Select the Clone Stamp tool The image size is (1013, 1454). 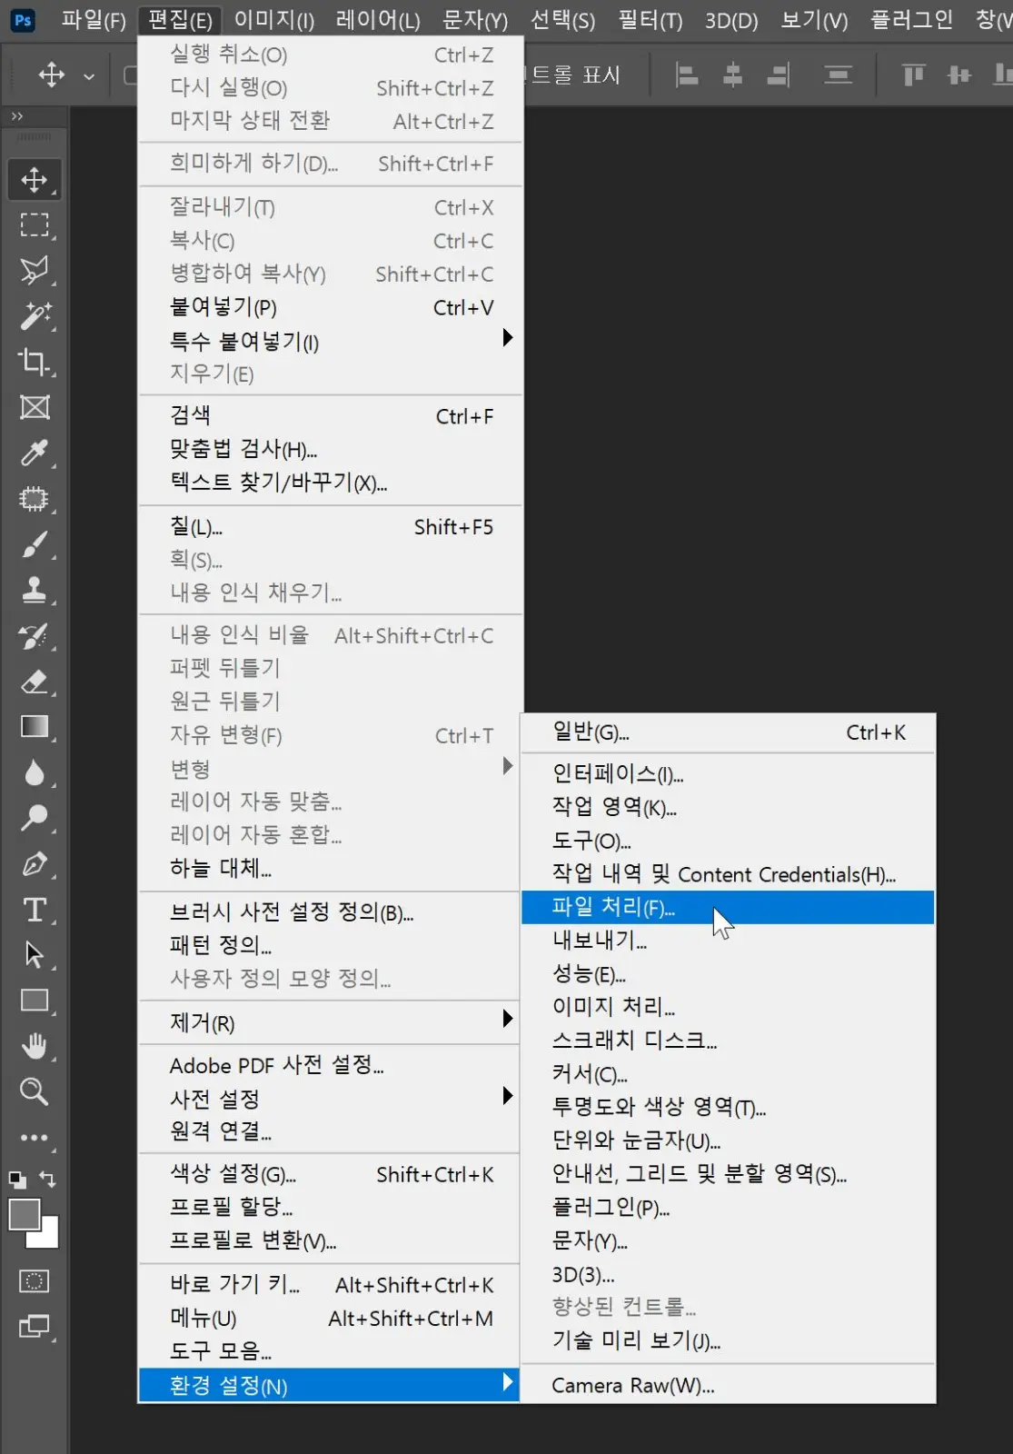(x=35, y=590)
